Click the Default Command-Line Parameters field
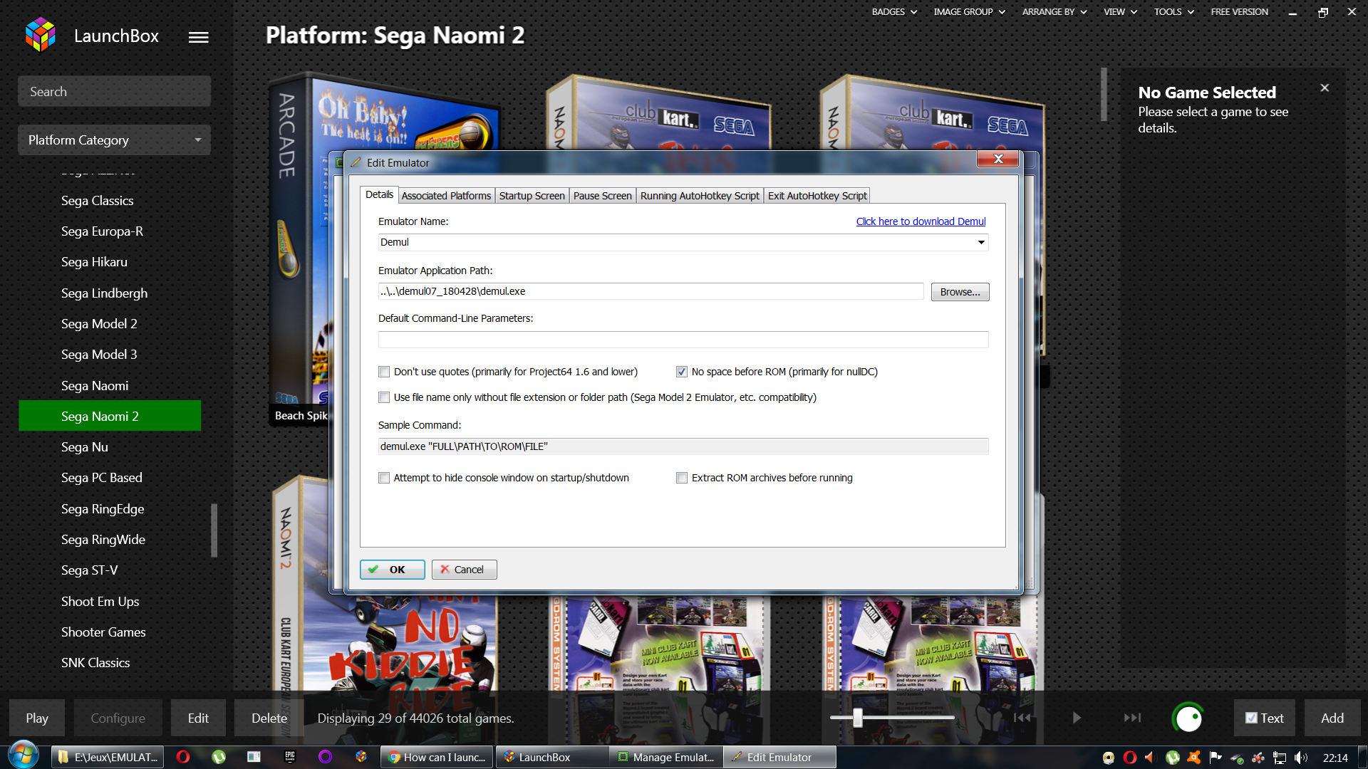The image size is (1368, 769). 683,340
